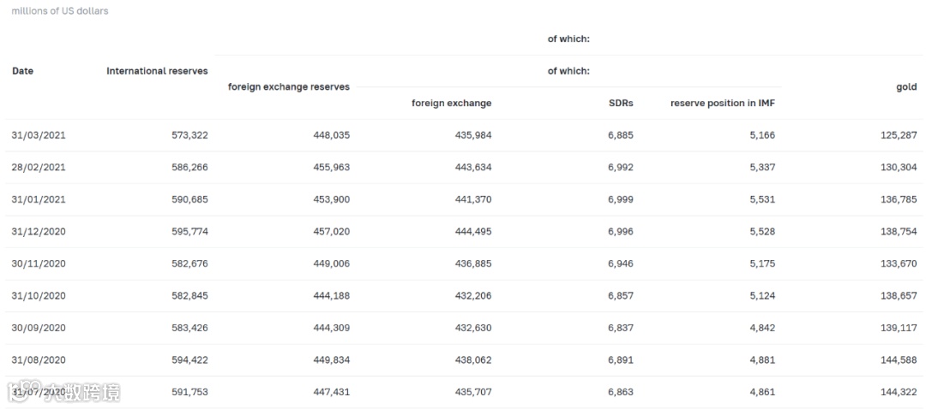
Task: Click the gold value 125,287
Action: coord(899,135)
